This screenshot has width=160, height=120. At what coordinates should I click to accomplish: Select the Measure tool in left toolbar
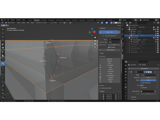point(3,55)
